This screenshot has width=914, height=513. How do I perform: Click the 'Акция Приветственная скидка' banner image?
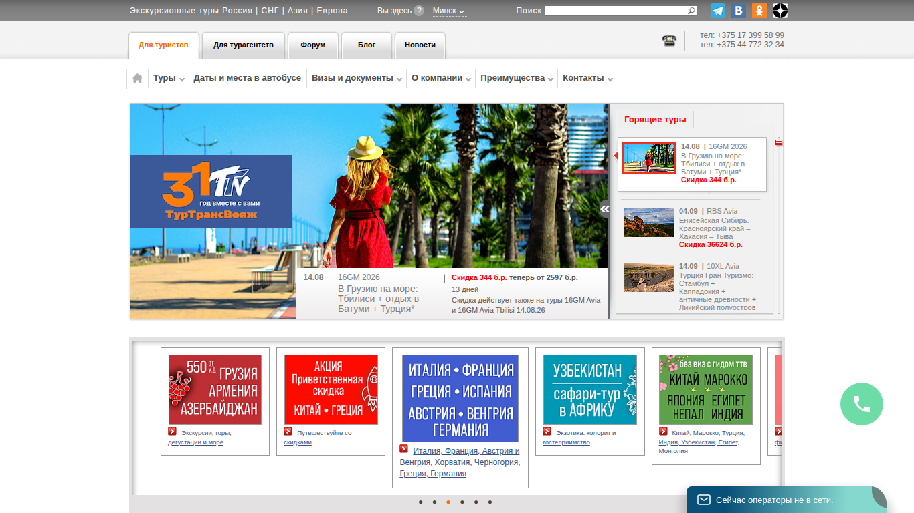point(331,389)
